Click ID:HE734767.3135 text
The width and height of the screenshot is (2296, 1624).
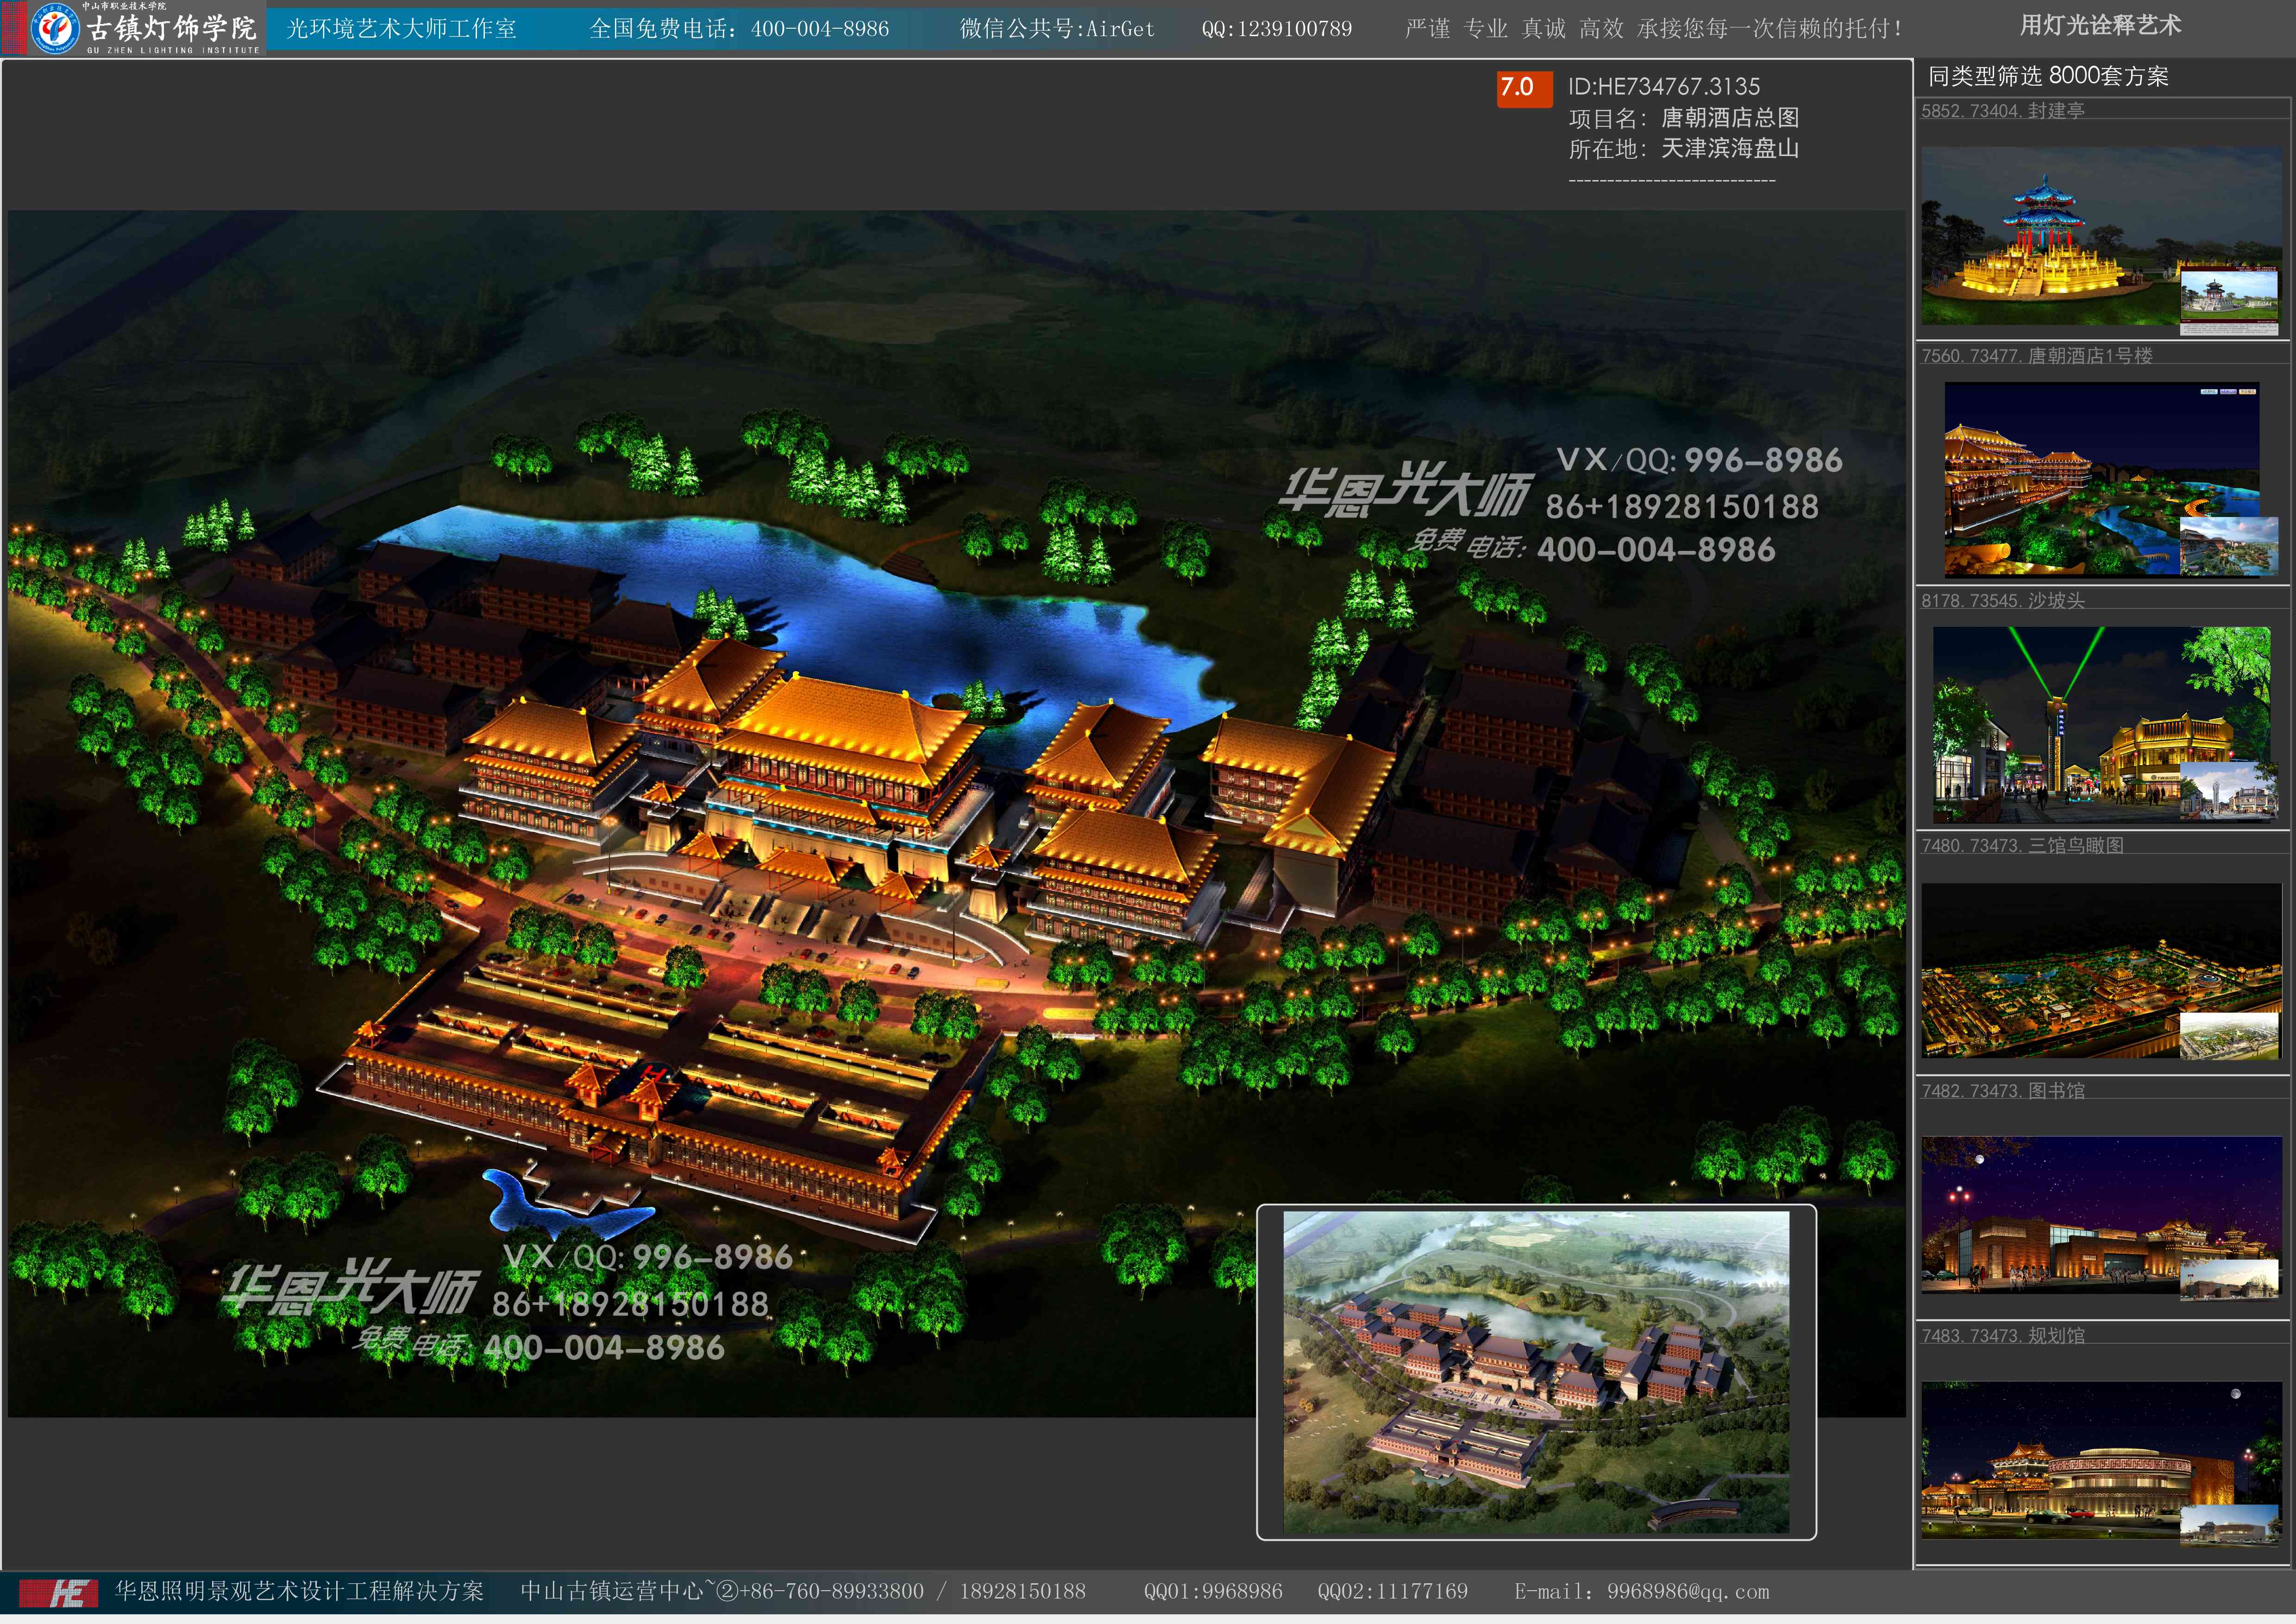click(x=1664, y=87)
